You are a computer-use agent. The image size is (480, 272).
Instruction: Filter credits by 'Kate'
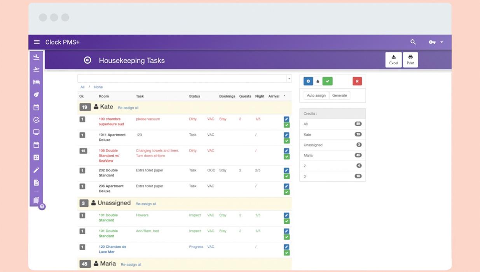333,134
